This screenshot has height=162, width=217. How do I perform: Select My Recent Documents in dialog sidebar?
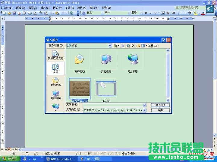(x=56, y=55)
